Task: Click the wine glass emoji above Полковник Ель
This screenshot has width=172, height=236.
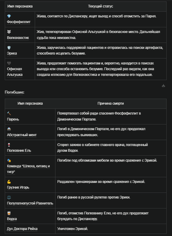Action: [x=9, y=145]
